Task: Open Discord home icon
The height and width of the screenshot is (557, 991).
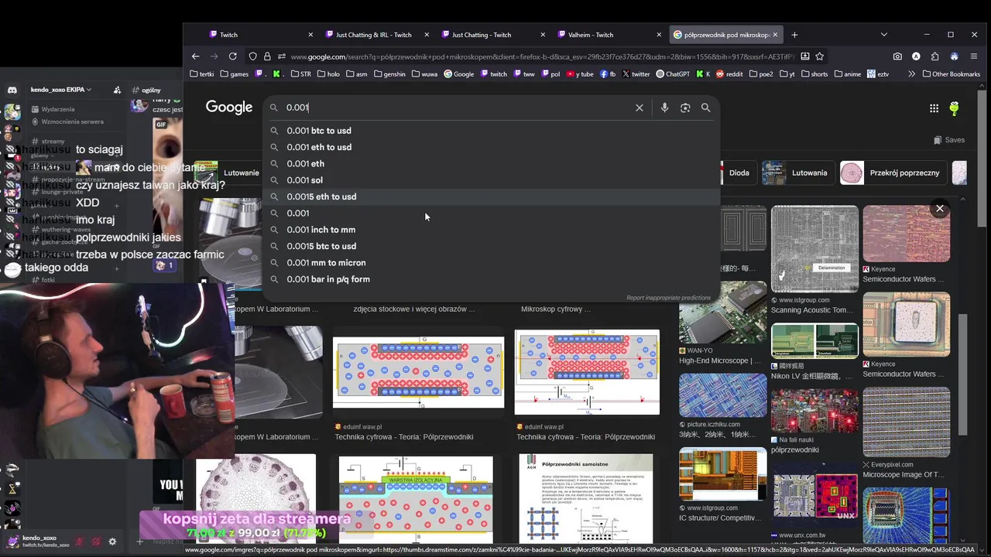Action: tap(12, 90)
